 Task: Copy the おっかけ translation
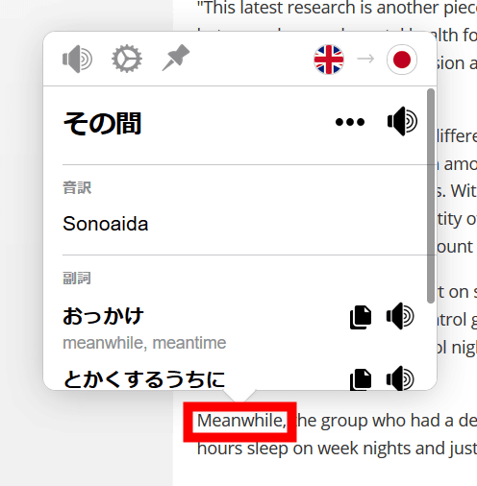tap(361, 317)
